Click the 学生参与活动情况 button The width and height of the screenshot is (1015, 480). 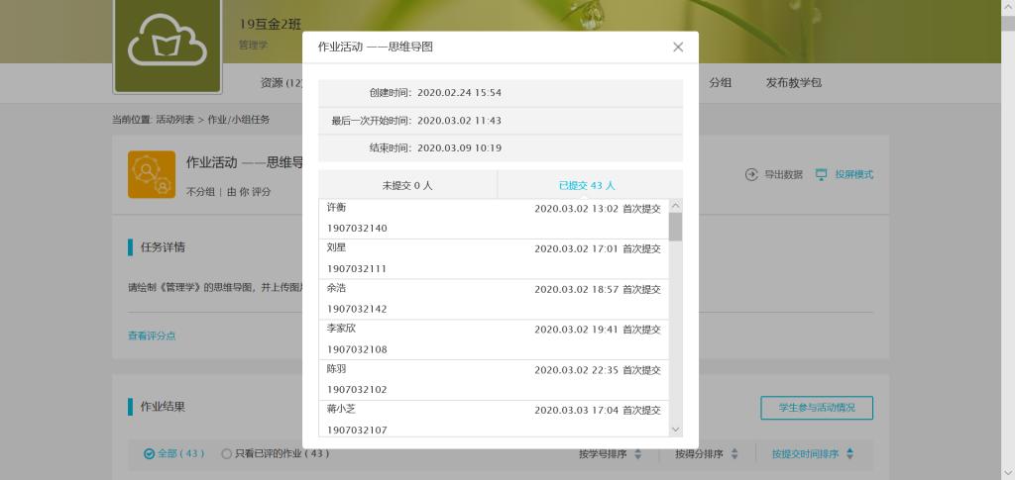click(x=816, y=407)
